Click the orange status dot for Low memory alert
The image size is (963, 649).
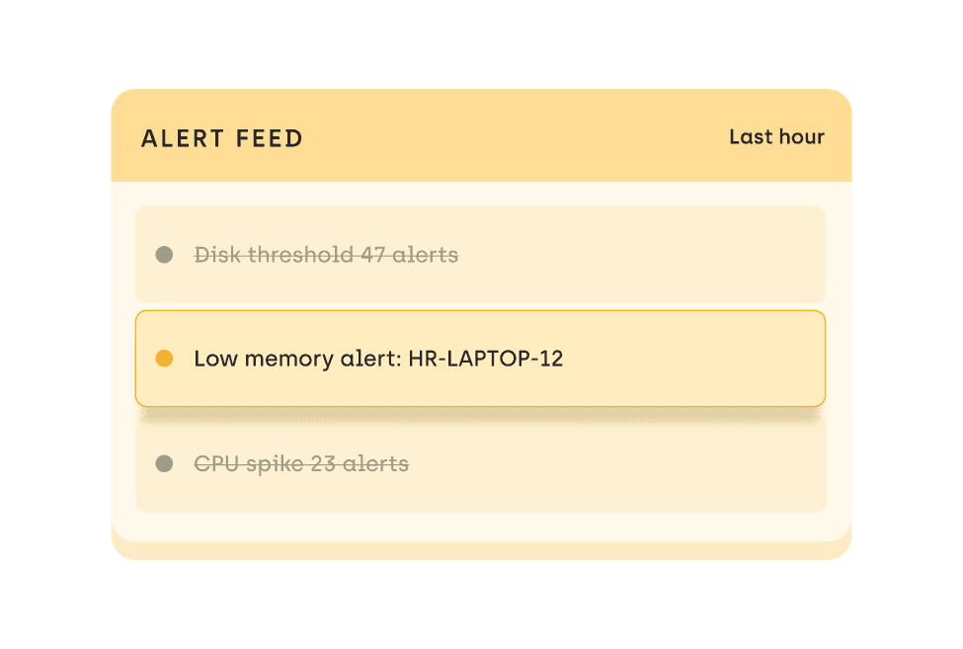[x=164, y=358]
